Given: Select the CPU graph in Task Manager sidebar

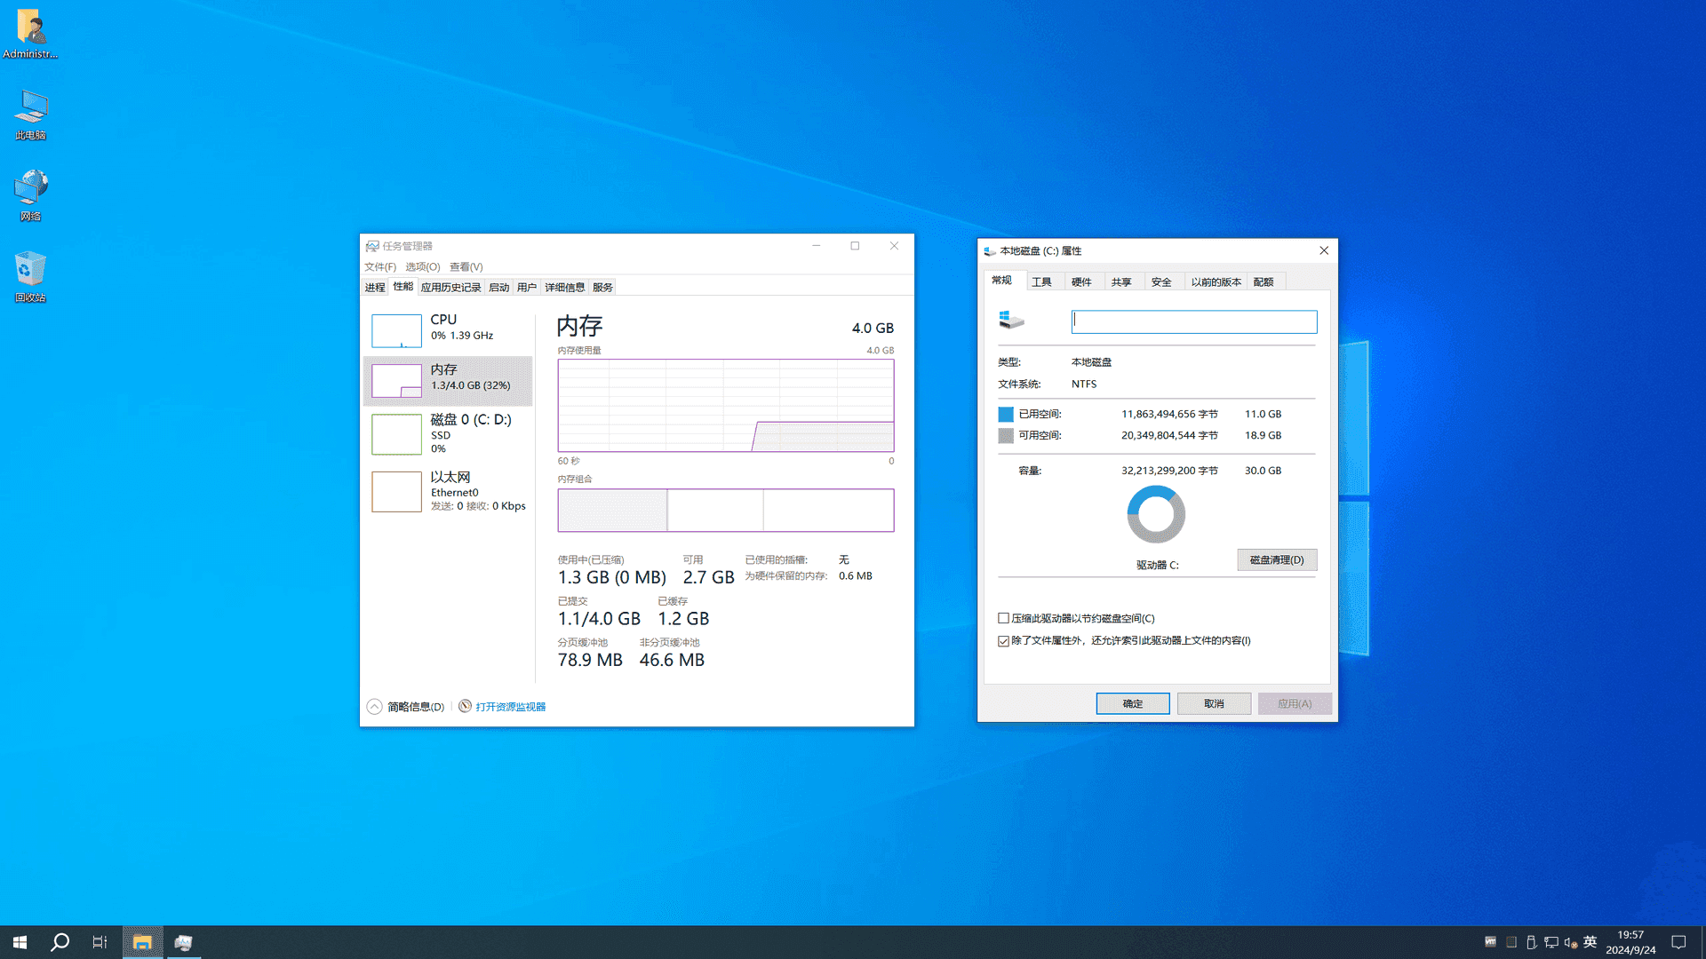Looking at the screenshot, I should 448,330.
